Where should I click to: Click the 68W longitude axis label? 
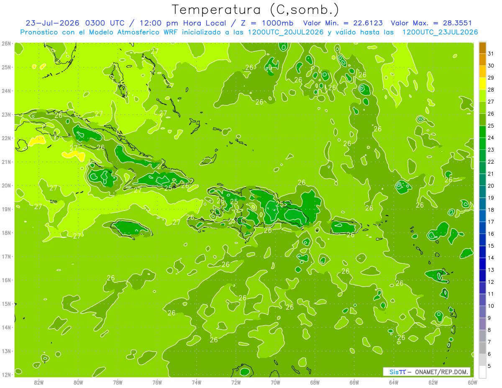[315, 382]
